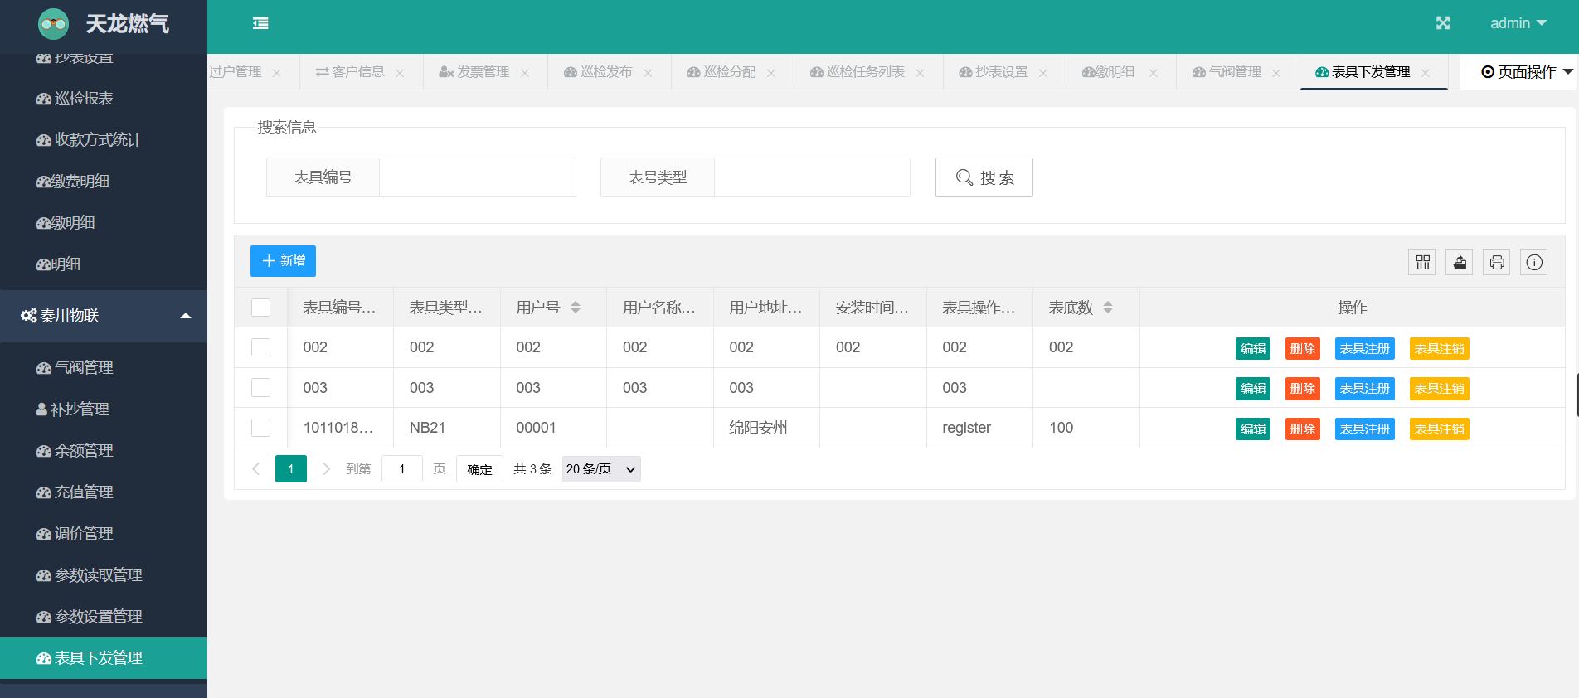Go to previous page arrow
The image size is (1579, 698).
[x=256, y=469]
